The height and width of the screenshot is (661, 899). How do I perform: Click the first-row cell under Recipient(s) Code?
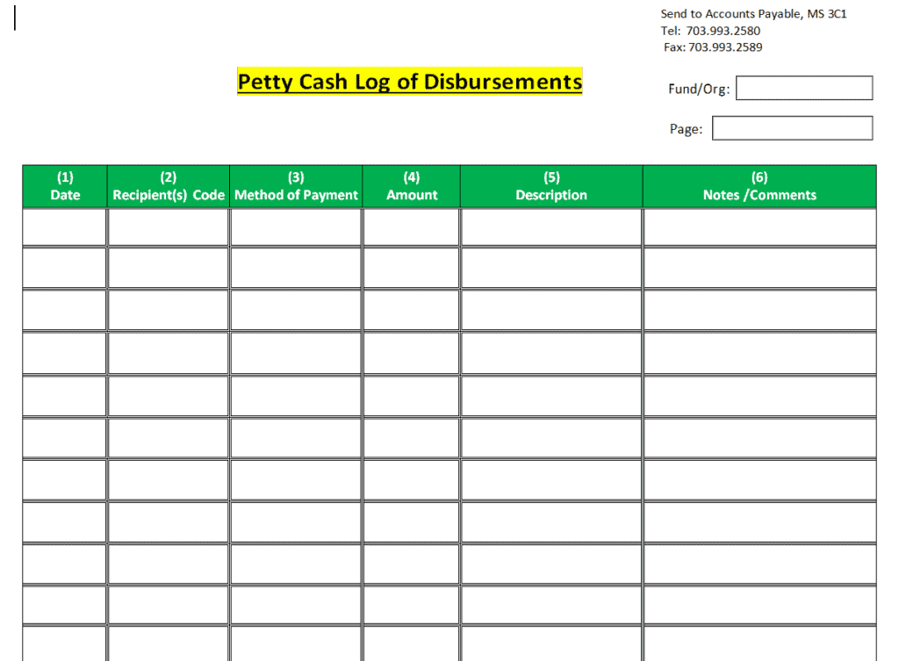[x=169, y=227]
